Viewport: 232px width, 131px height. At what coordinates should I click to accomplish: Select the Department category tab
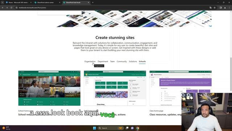[103, 61]
